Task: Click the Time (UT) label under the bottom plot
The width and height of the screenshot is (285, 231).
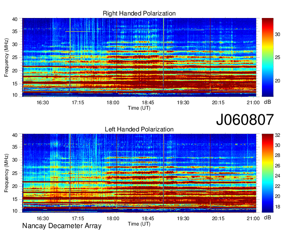Action: pos(139,224)
